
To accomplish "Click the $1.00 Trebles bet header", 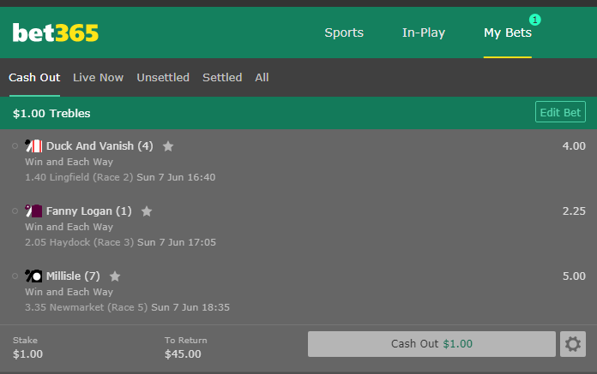I will click(51, 113).
